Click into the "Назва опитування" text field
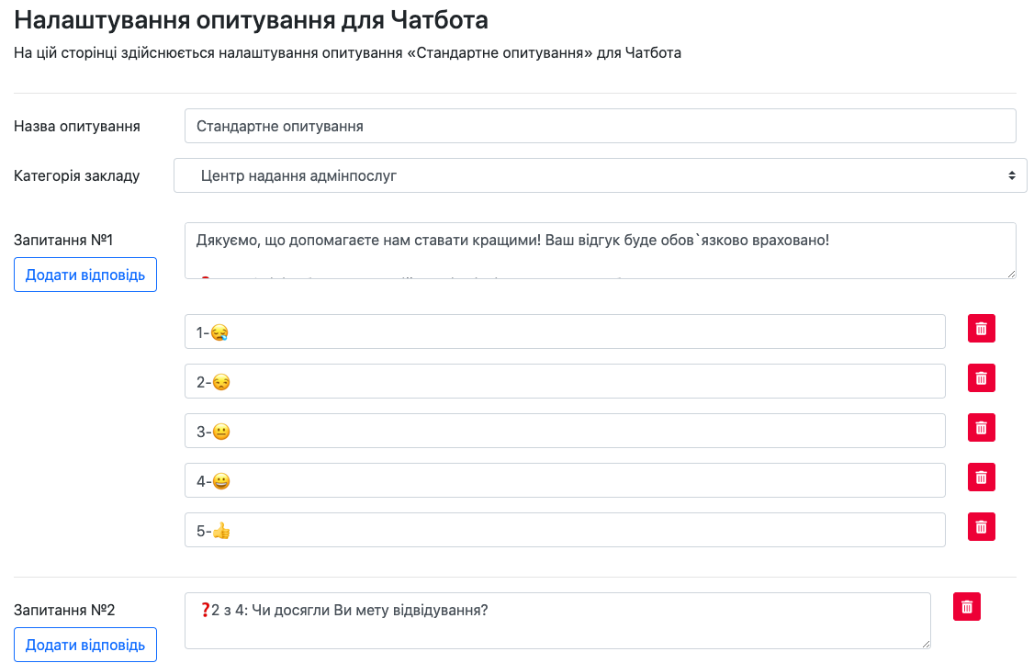Viewport: 1034px width, 663px height. [x=600, y=126]
